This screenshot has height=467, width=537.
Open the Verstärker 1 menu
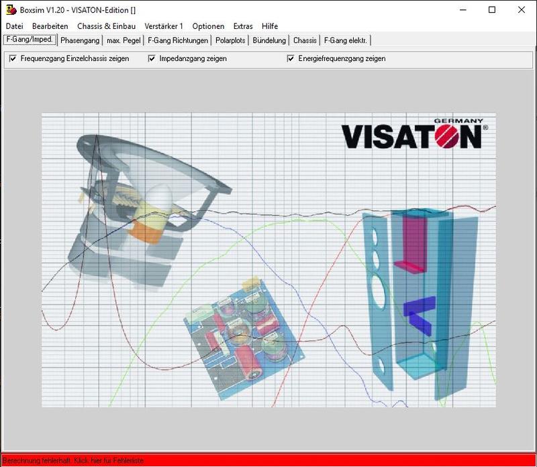coord(164,26)
